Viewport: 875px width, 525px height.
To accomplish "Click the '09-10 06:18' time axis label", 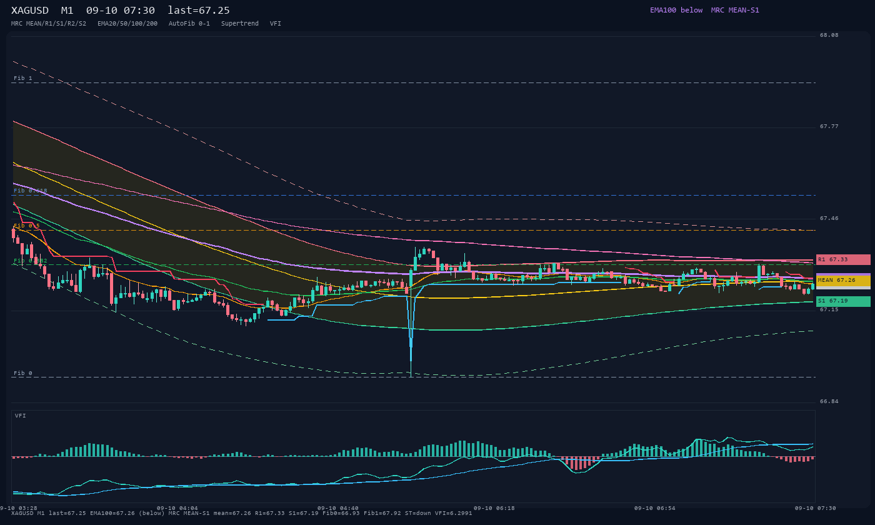I will click(494, 508).
